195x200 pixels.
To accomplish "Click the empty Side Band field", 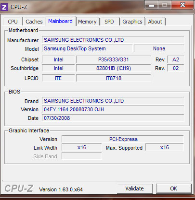I will click(82, 156).
